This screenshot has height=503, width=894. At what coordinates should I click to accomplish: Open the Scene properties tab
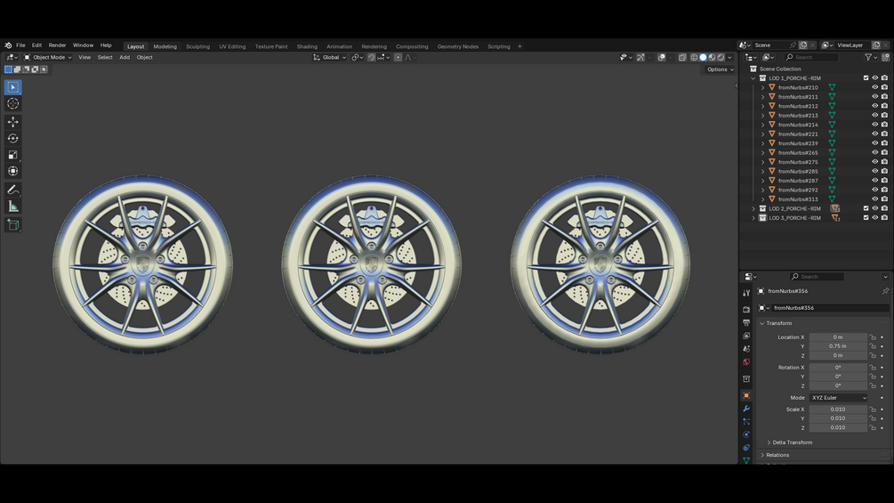[x=746, y=348]
